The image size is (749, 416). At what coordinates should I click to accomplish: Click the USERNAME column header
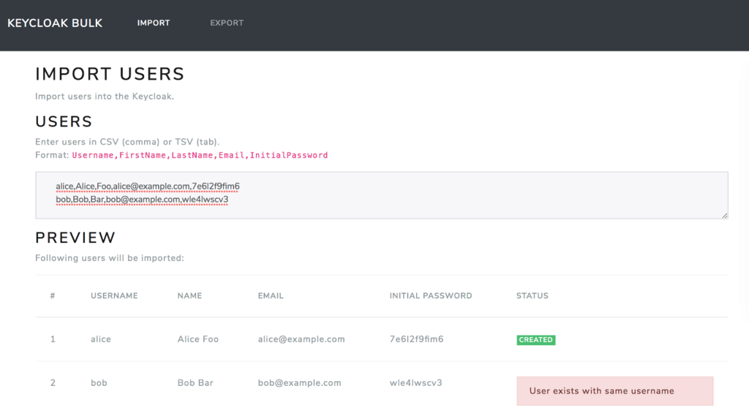pos(114,295)
